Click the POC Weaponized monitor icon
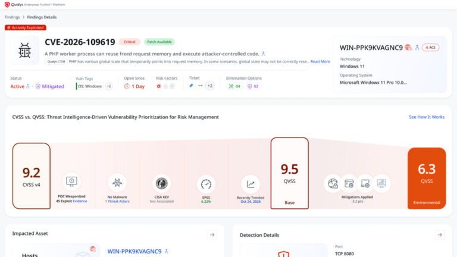457x257 pixels. point(71,181)
